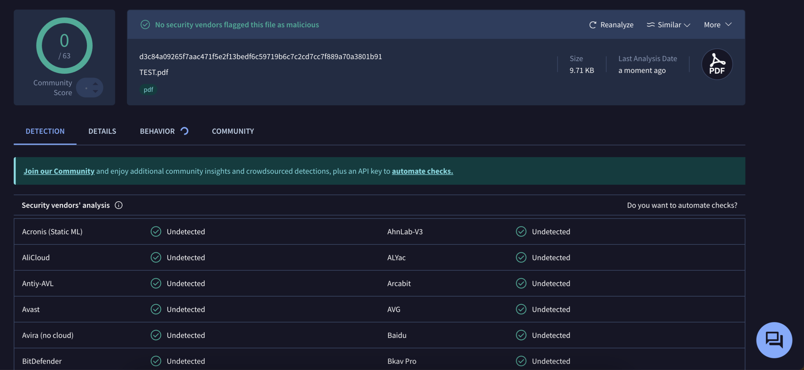This screenshot has width=804, height=370.
Task: Click the info icon beside Security vendors' analysis
Action: pos(118,205)
